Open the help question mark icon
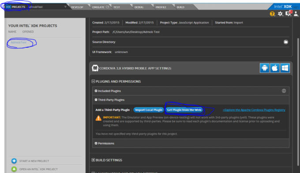Image resolution: width=300 pixels, height=173 pixels. (x=272, y=14)
